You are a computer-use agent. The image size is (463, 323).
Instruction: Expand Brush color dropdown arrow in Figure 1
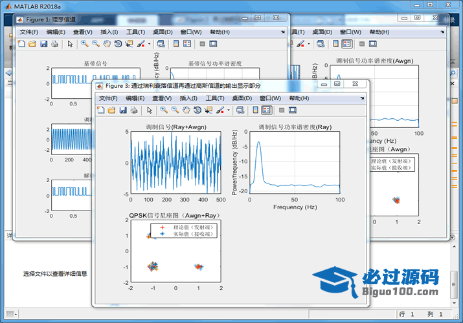150,44
